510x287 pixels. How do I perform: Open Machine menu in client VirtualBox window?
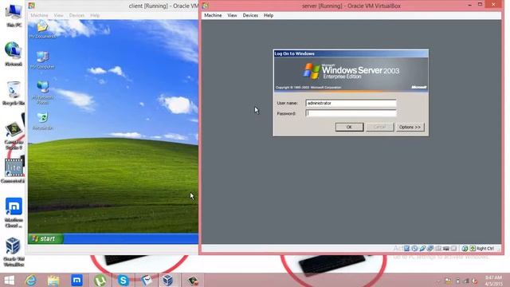[39, 15]
